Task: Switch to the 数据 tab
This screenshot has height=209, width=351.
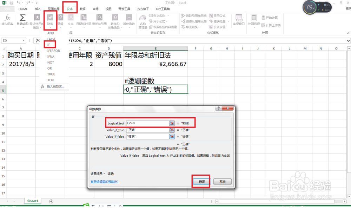Action: pyautogui.click(x=82, y=9)
